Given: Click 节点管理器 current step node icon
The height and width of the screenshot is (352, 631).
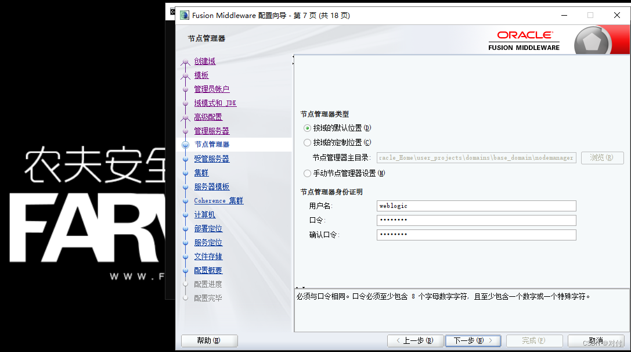Looking at the screenshot, I should 186,145.
